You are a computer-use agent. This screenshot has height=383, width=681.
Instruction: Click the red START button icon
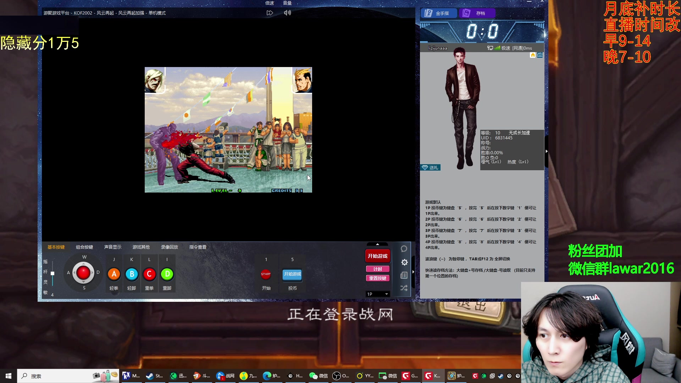point(266,274)
